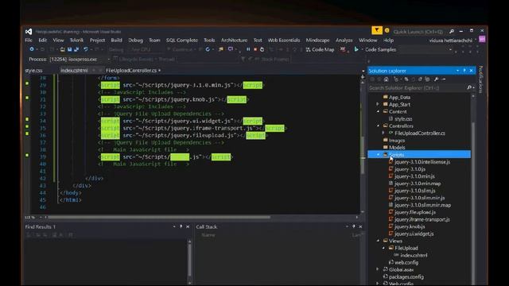
Task: Collapse the Content folder
Action: coord(378,111)
